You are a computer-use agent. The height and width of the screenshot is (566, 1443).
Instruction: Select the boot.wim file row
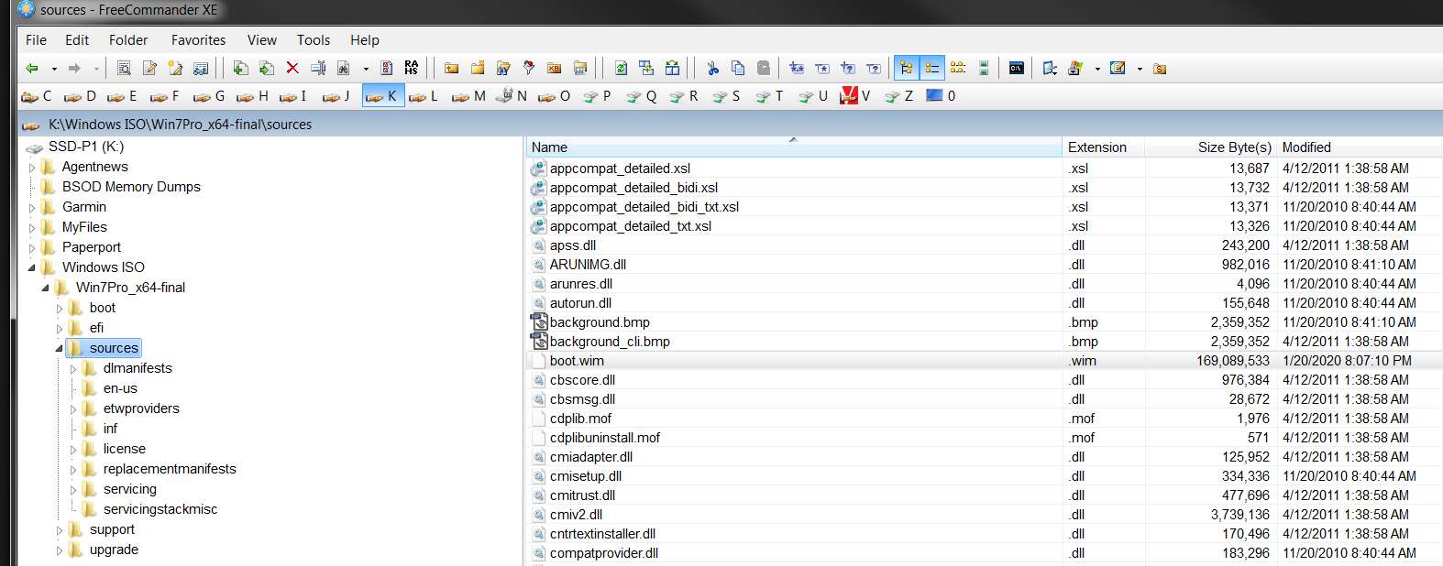(x=984, y=361)
